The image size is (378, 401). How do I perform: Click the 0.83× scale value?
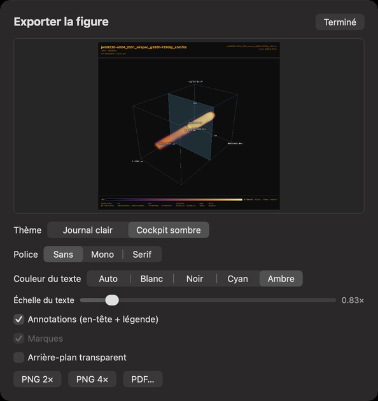pos(353,300)
